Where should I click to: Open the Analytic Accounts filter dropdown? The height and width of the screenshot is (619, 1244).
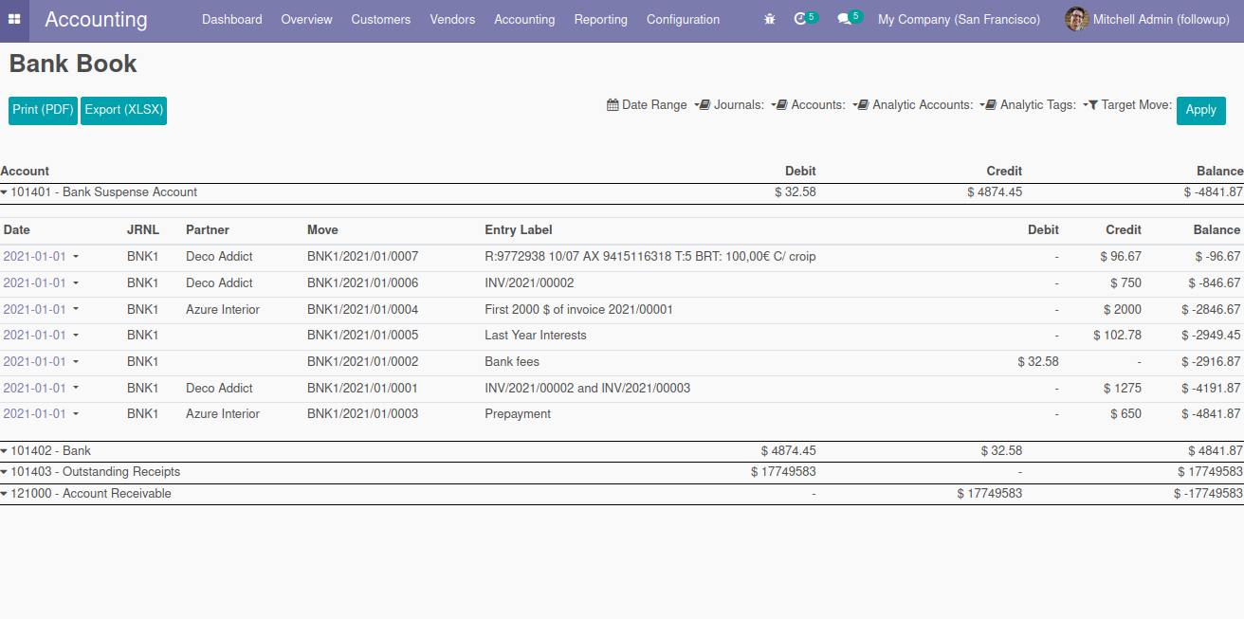pos(923,105)
